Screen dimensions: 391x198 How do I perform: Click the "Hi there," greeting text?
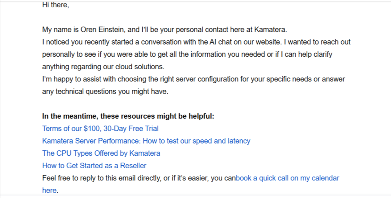[55, 5]
